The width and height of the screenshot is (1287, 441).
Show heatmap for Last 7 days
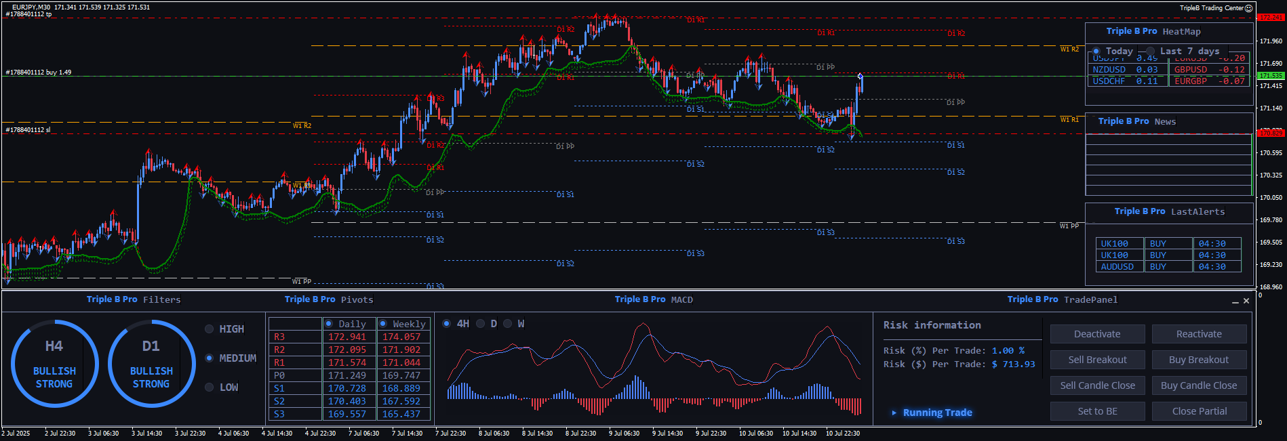pyautogui.click(x=1151, y=51)
